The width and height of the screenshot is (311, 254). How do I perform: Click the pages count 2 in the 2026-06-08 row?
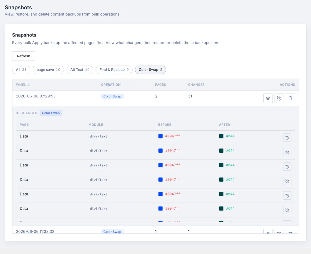(x=156, y=96)
